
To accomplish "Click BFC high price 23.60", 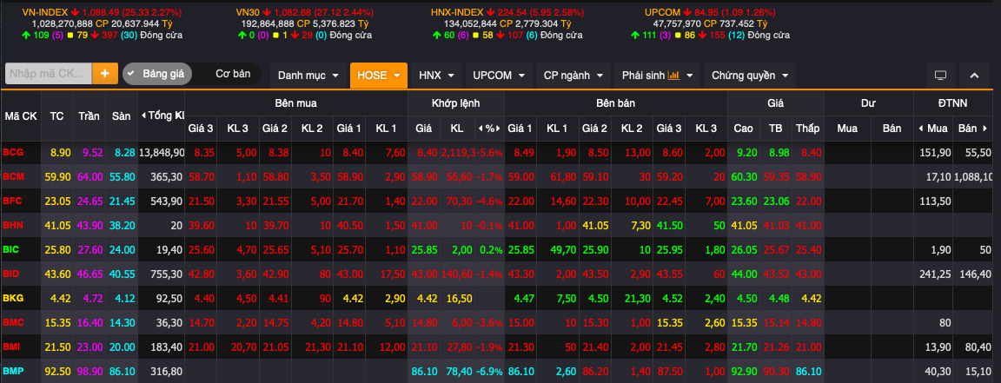I will (743, 201).
